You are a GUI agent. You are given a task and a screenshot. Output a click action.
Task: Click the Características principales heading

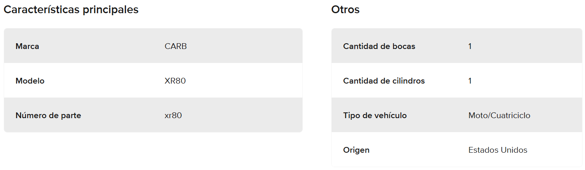pyautogui.click(x=71, y=10)
